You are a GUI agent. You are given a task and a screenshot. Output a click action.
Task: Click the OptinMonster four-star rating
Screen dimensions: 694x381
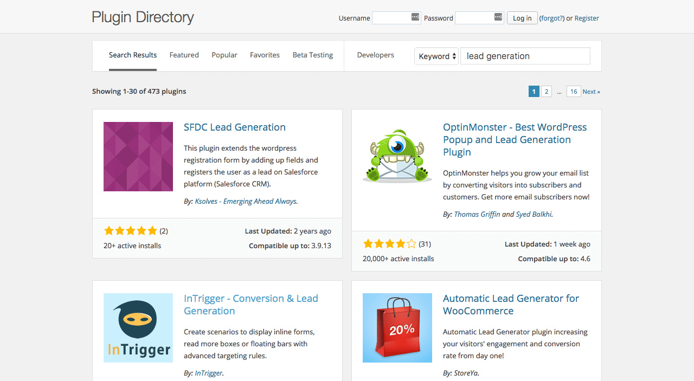tap(389, 244)
